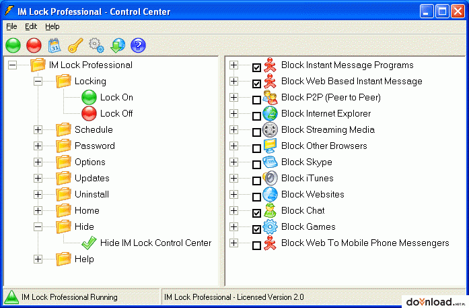Collapse the Locking folder node
This screenshot has height=308, width=469.
tap(38, 81)
